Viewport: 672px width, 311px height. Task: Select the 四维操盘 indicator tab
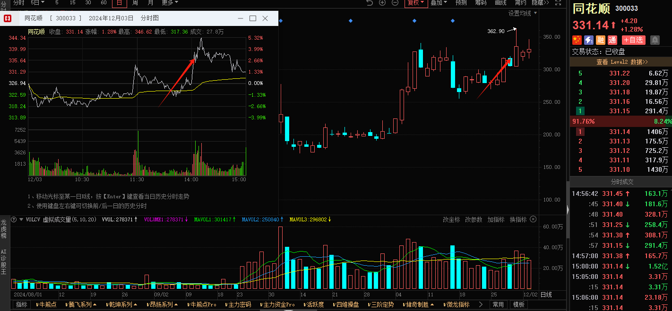pos(345,305)
